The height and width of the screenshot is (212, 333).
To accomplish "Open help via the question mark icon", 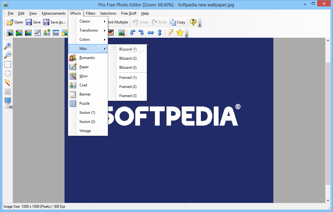I will tap(193, 22).
